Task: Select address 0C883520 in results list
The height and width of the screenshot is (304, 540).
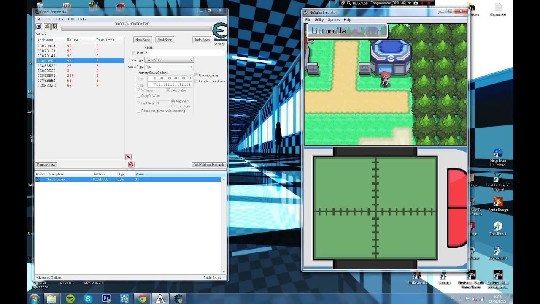Action: tap(79, 66)
